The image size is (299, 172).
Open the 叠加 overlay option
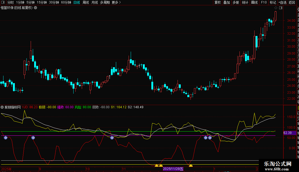pos(226,2)
